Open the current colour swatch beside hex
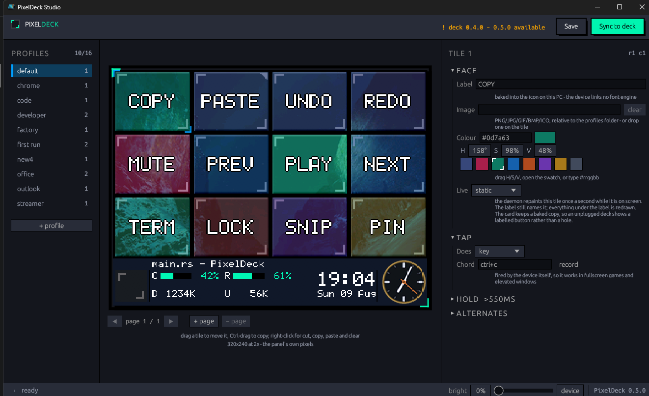Image resolution: width=649 pixels, height=396 pixels. coord(544,138)
